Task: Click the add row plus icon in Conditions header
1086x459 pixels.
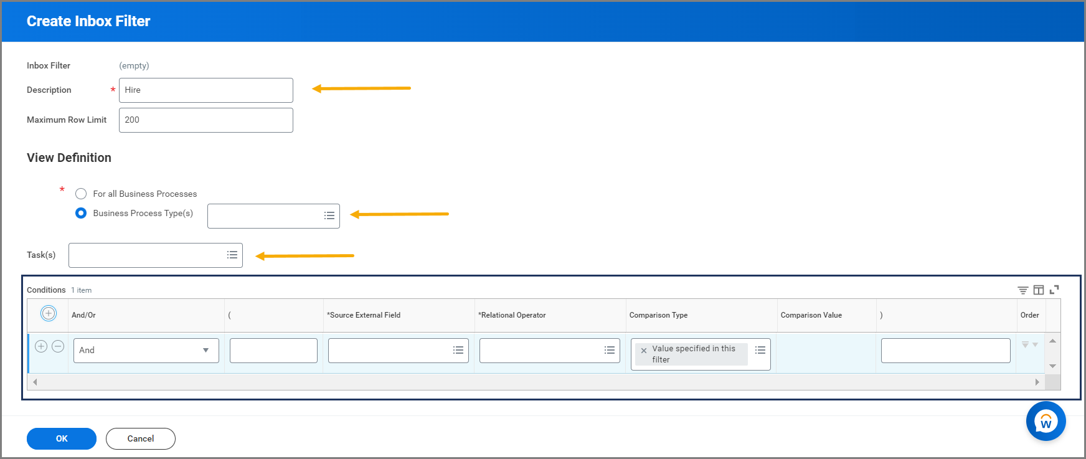Action: [49, 313]
